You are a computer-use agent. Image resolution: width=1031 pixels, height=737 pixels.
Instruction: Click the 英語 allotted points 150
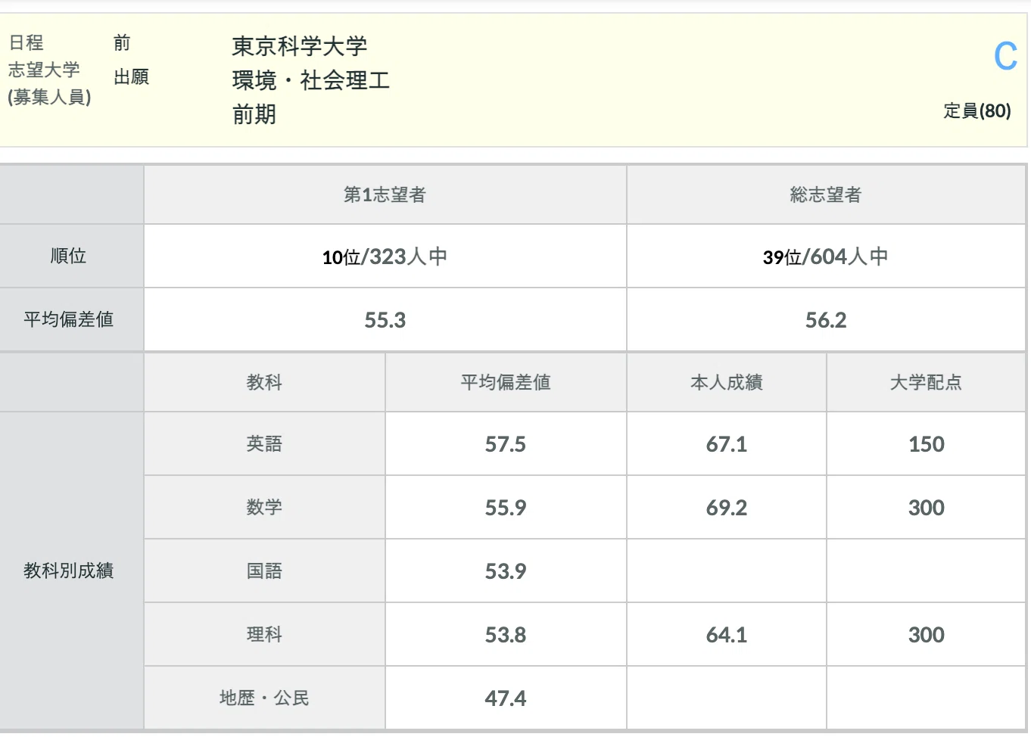(x=927, y=445)
